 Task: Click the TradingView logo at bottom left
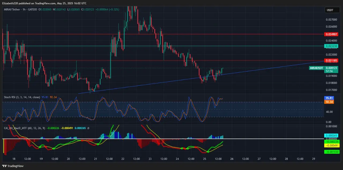(13, 166)
